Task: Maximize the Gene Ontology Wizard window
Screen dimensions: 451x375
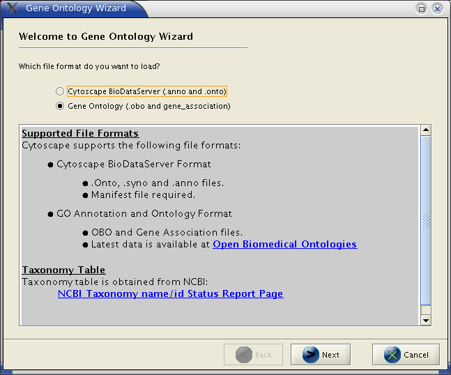Action: 422,8
